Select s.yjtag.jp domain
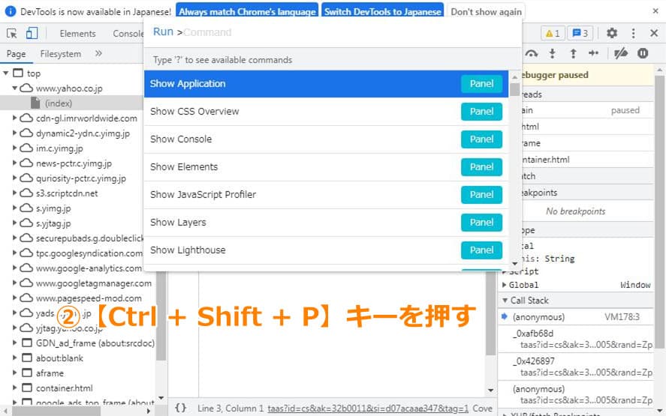 point(53,223)
